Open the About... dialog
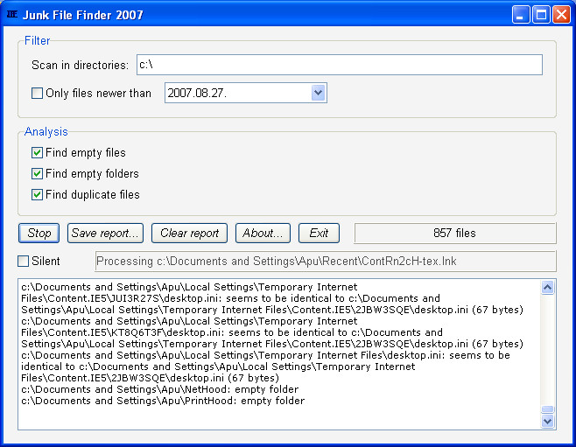576x447 pixels. [263, 233]
